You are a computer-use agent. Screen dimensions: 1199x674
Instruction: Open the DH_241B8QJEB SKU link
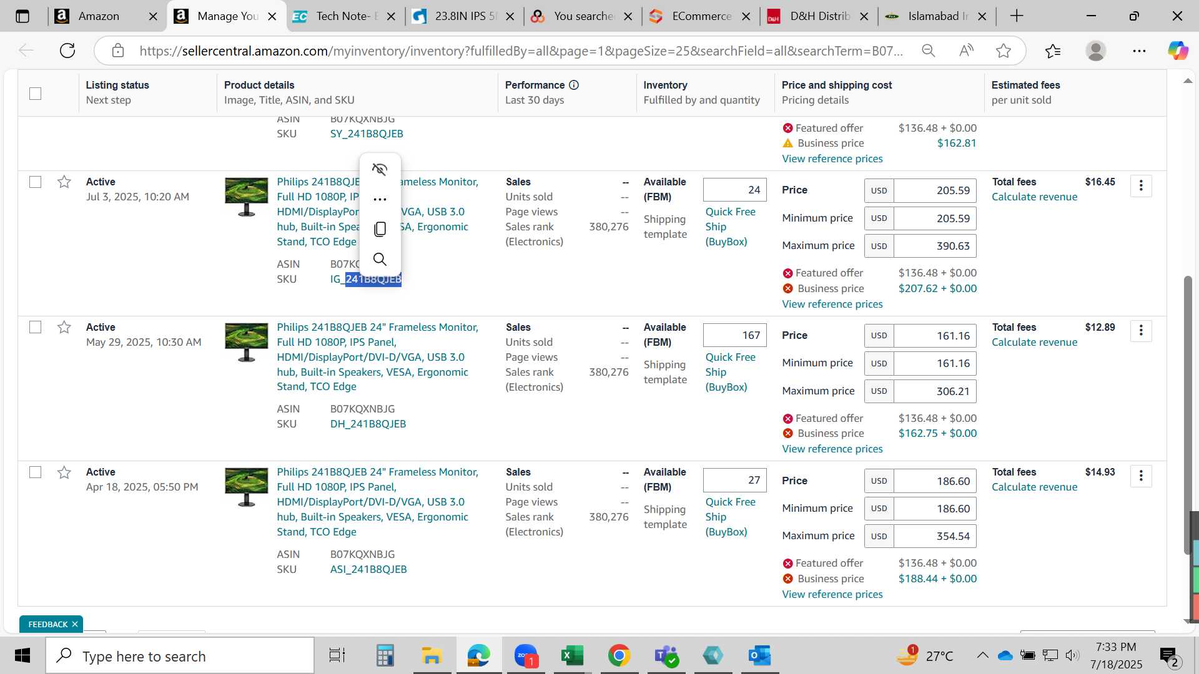368,424
